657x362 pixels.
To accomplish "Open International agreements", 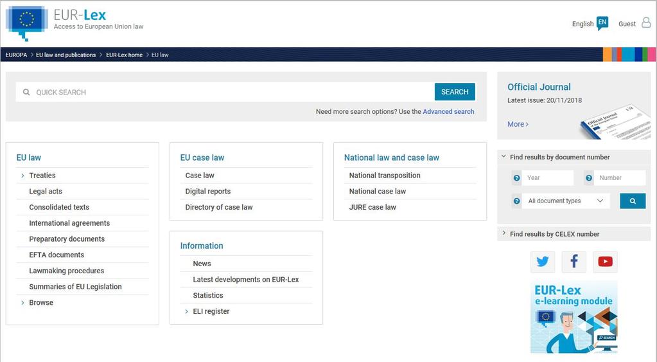I will [69, 223].
